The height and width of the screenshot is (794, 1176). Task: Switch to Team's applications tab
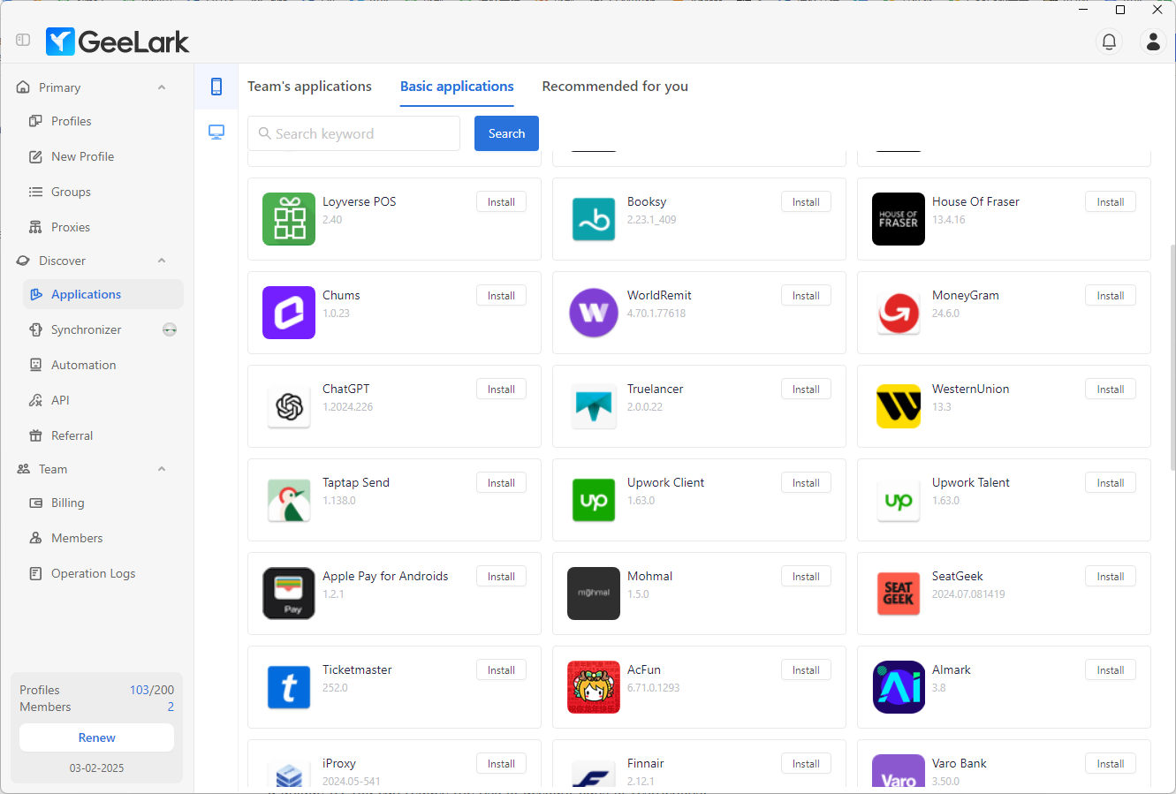pyautogui.click(x=309, y=87)
